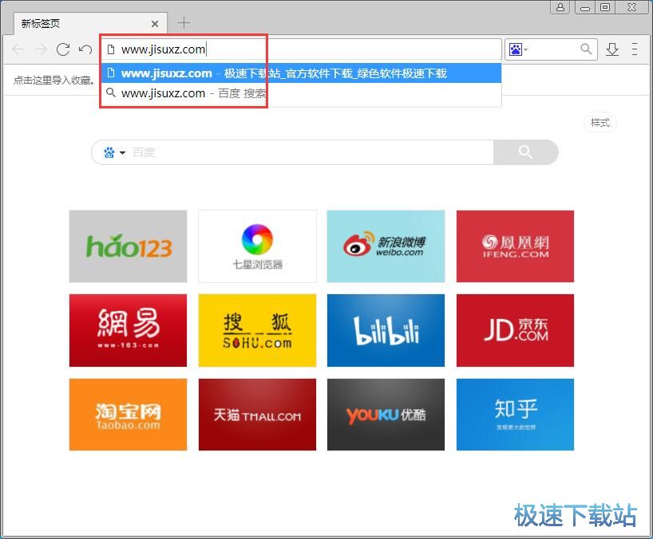
Task: Open the user account icon in title bar
Action: [560, 7]
